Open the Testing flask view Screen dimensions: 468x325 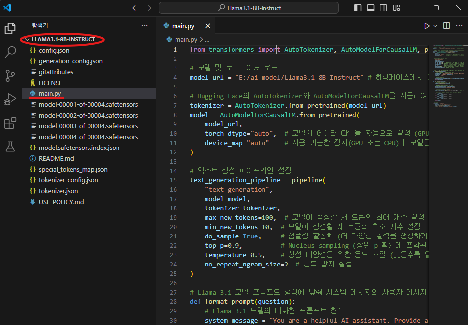pos(10,147)
